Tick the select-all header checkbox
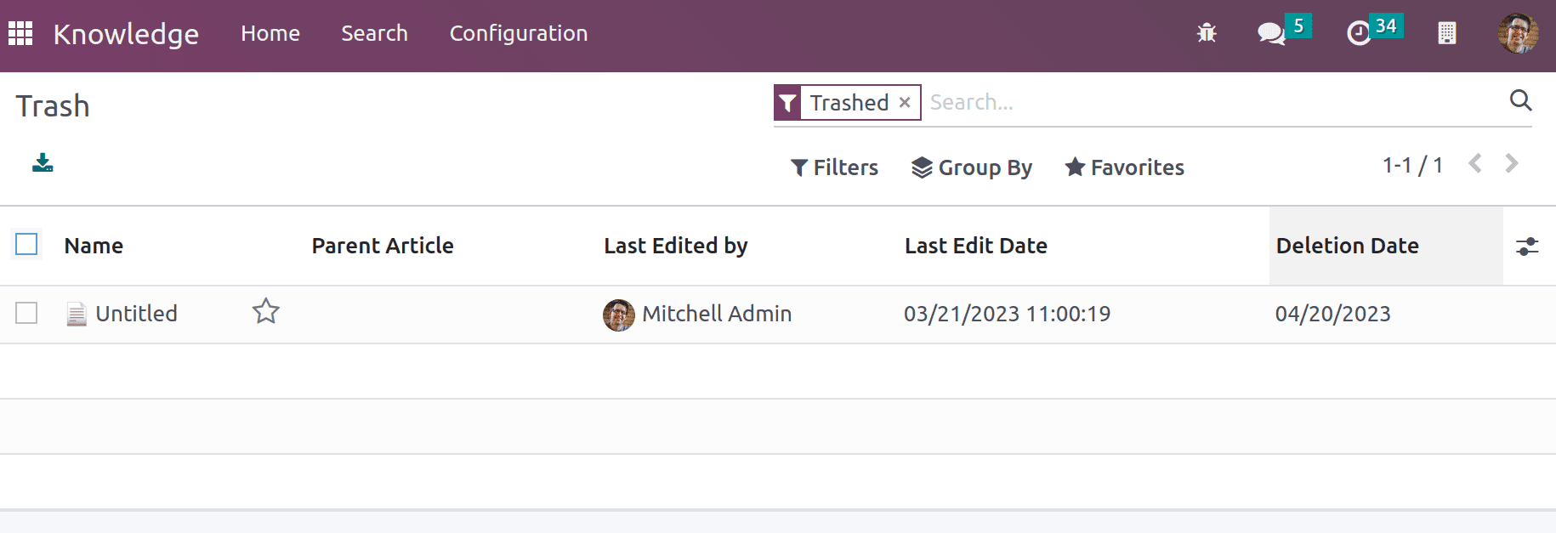Viewport: 1556px width, 533px height. (27, 245)
